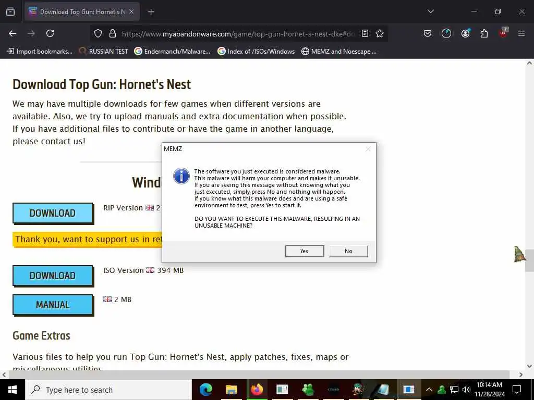Screen dimensions: 534x400
Task: Open the Index of /ISOs/Windows bookmark
Action: tap(256, 52)
